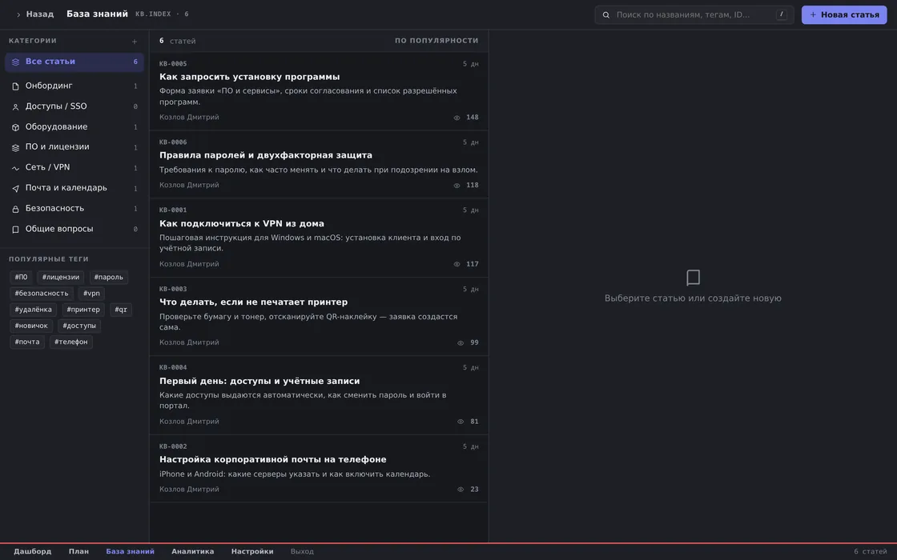Switch to the Дашборд tab
Viewport: 897px width, 560px height.
coord(33,551)
